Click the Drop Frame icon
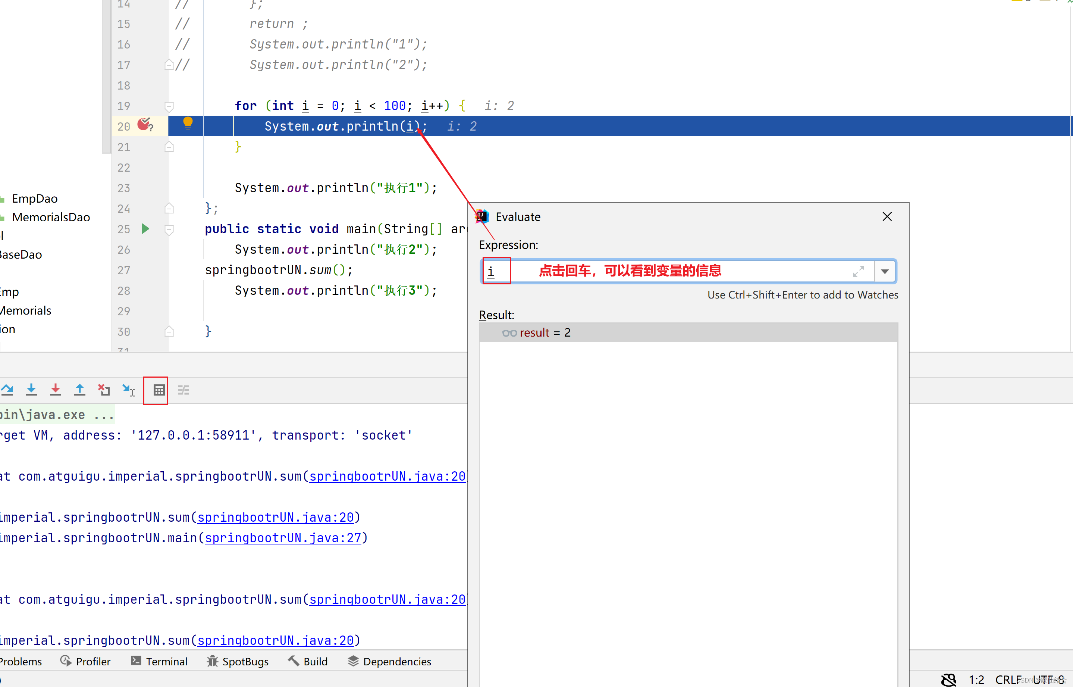 pyautogui.click(x=104, y=390)
